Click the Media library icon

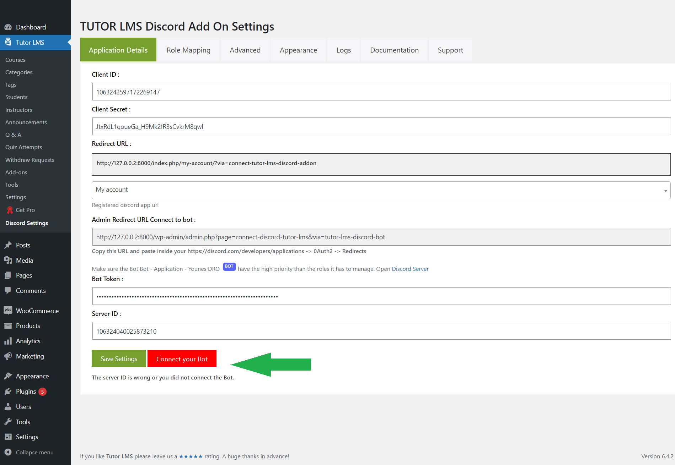(8, 260)
